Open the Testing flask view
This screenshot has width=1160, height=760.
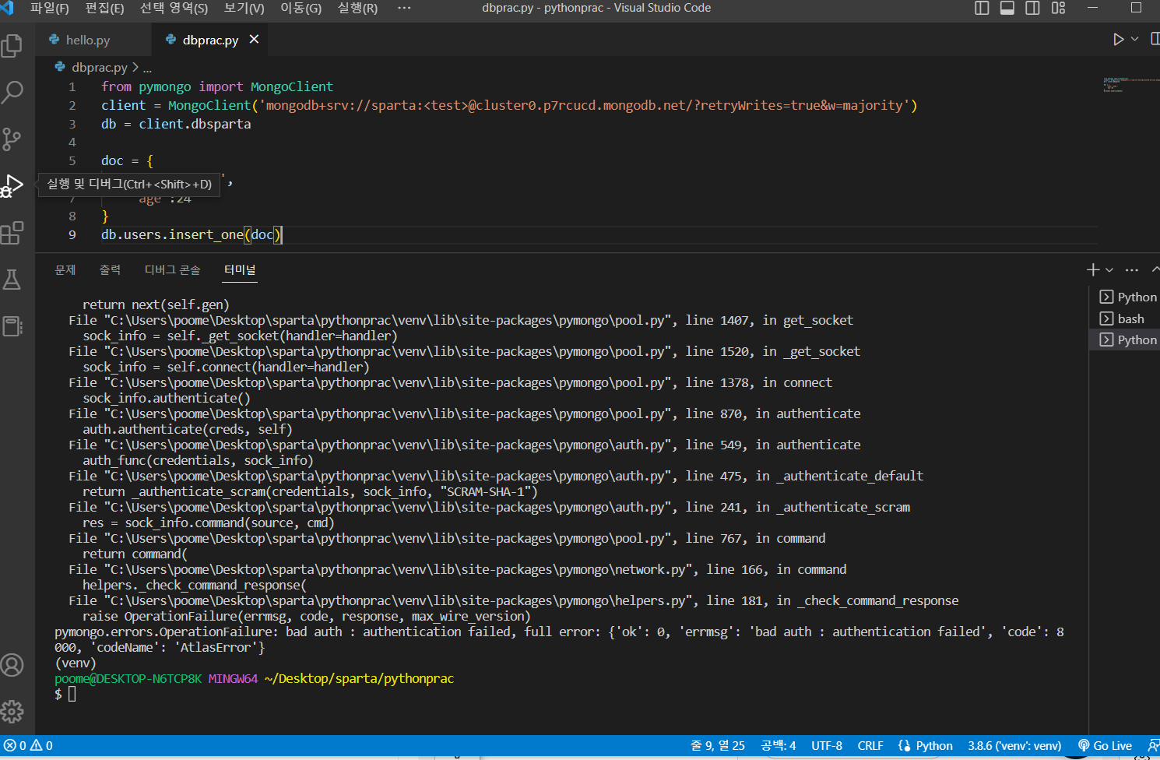[x=12, y=280]
